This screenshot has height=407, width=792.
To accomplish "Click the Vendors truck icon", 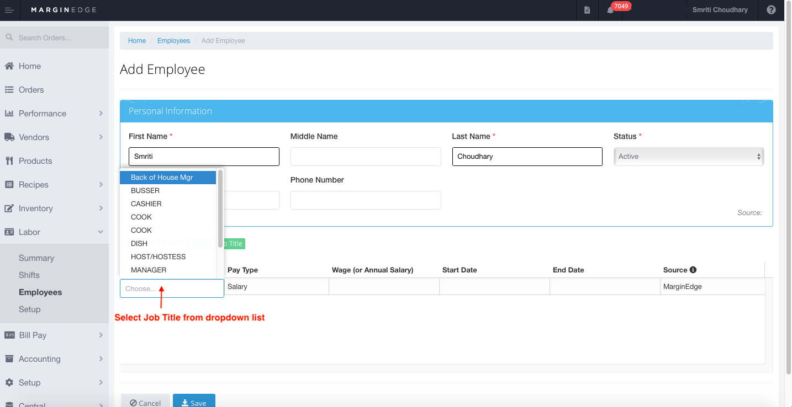I will 9,137.
